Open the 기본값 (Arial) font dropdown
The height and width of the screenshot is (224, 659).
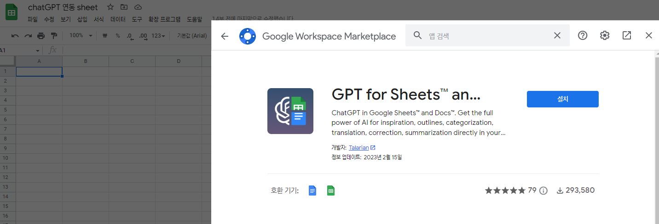192,36
